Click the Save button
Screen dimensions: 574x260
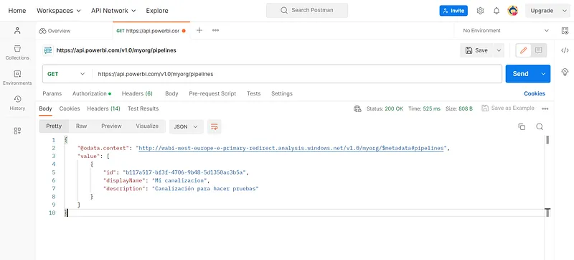click(476, 50)
